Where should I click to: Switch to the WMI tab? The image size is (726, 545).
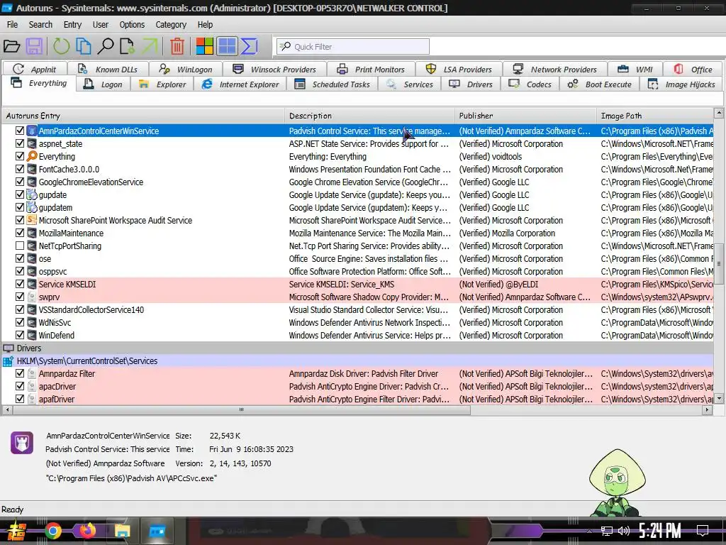635,70
